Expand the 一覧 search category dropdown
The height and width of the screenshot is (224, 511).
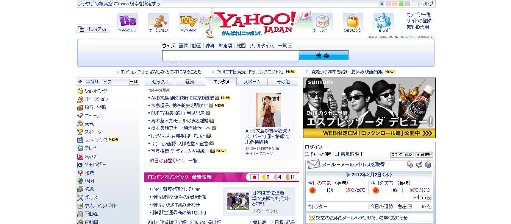coord(290,46)
